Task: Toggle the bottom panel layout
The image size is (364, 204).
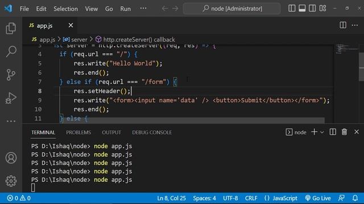Action: (x=302, y=8)
